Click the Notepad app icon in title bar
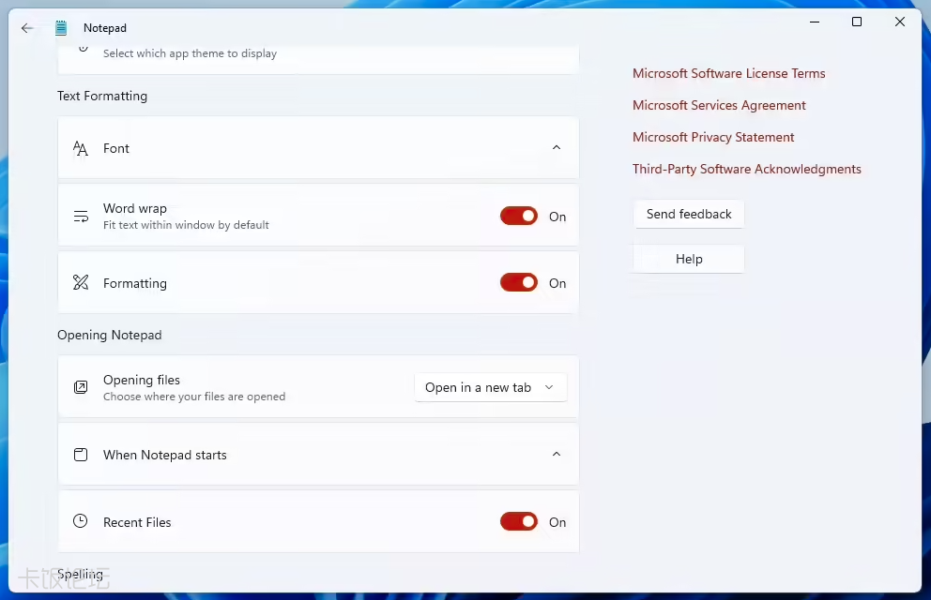Viewport: 931px width, 600px height. pyautogui.click(x=61, y=28)
